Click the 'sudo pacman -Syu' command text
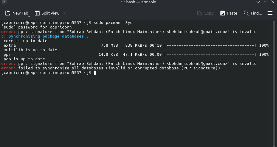The width and height of the screenshot is (277, 147). [113, 22]
